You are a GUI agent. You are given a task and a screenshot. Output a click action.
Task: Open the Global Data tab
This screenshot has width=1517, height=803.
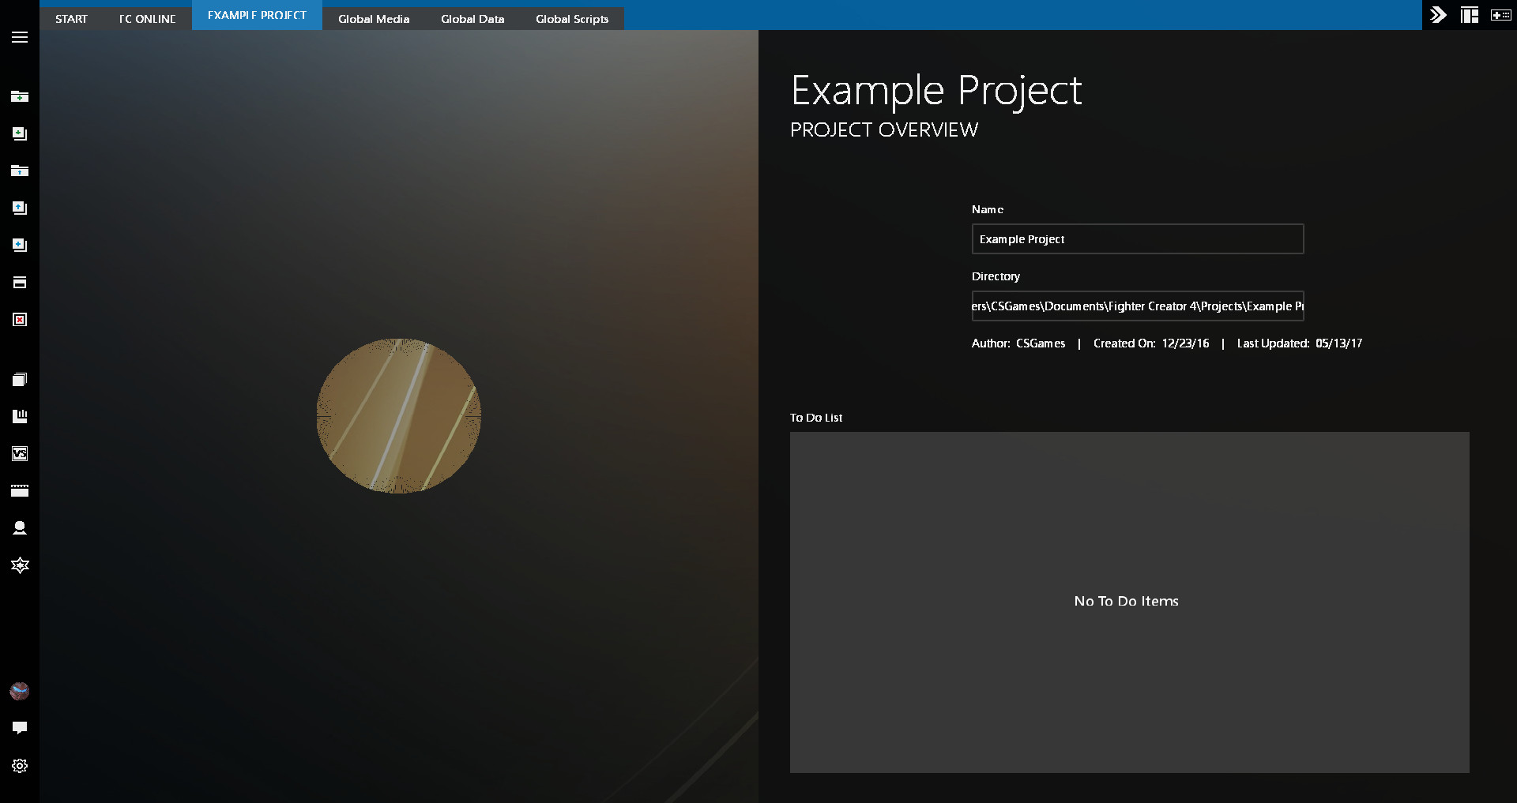(x=472, y=19)
